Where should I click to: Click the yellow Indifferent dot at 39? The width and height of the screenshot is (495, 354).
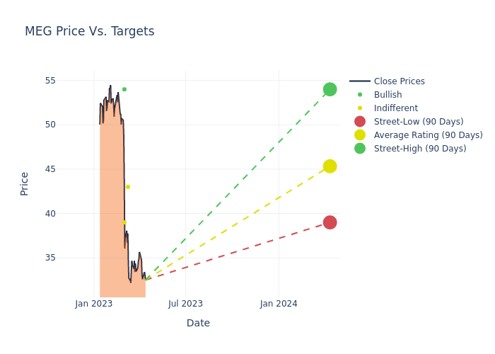pos(124,222)
